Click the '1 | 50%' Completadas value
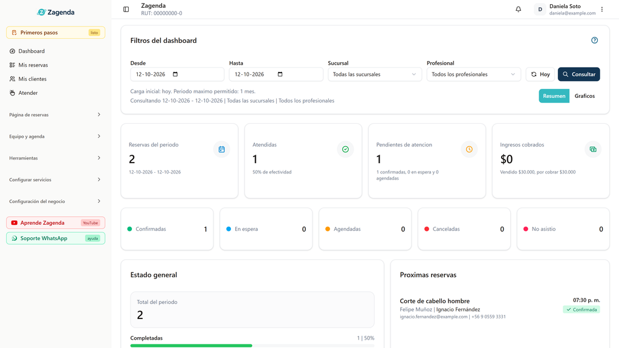The width and height of the screenshot is (619, 348). [366, 338]
